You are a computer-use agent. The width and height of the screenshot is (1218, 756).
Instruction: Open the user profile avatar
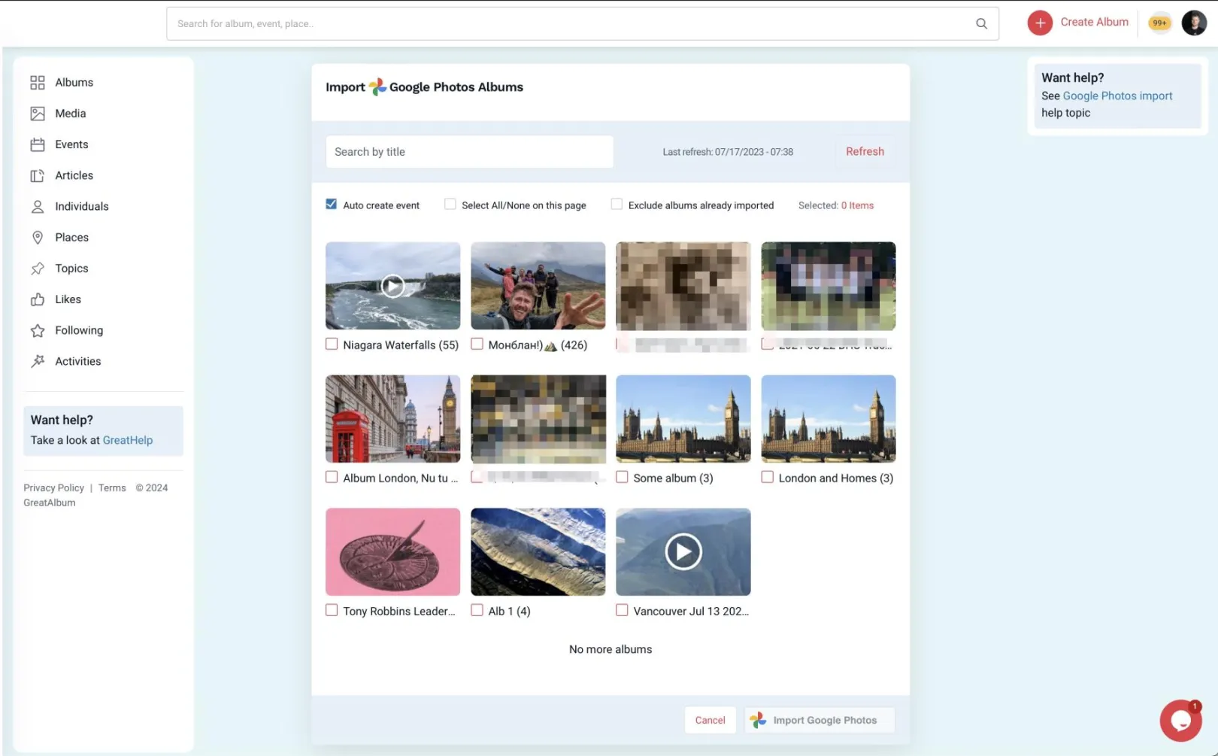pyautogui.click(x=1193, y=23)
